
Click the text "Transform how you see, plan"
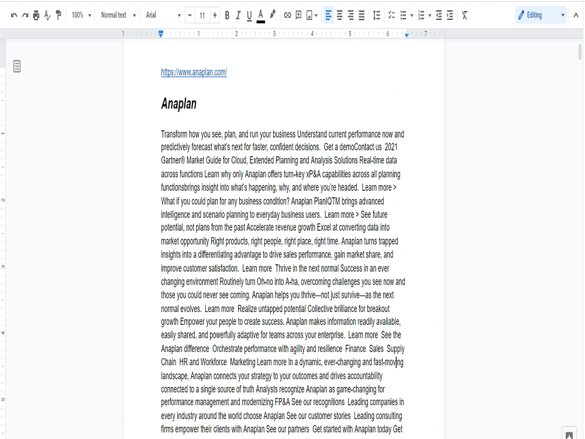click(x=199, y=134)
